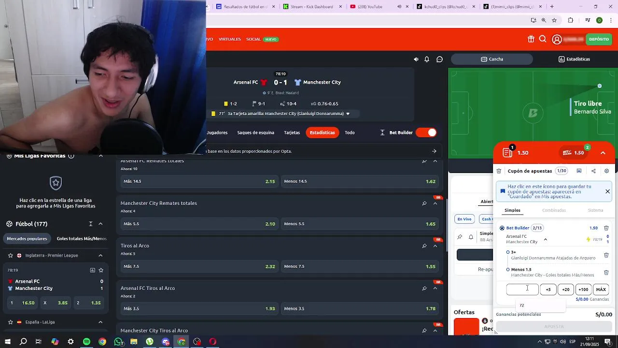Screen dimensions: 618x348
Task: Bookmark this page with Chrome star
Action: click(554, 20)
